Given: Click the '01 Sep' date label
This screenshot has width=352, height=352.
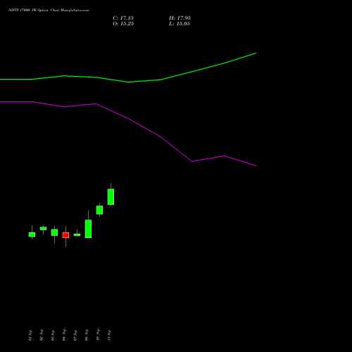Looking at the screenshot, I should point(30,335).
